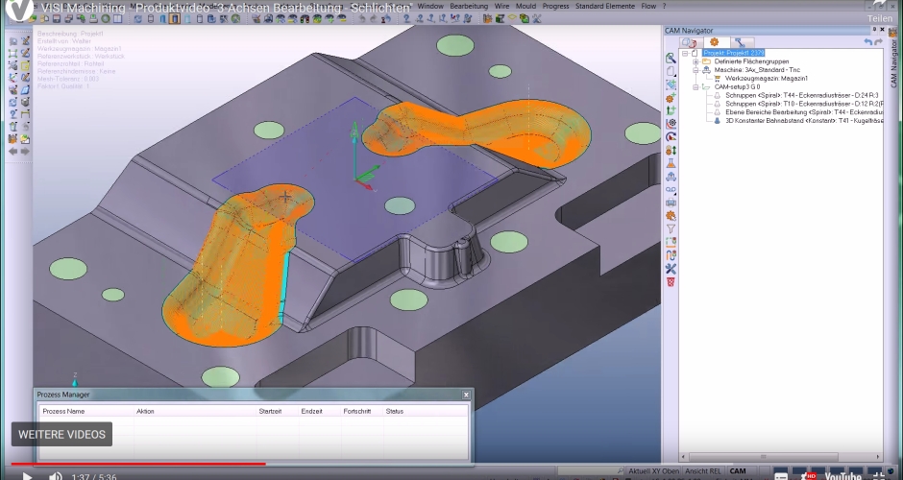
Task: Click the magnifier icon in CAM Navigator sidebar
Action: (x=671, y=59)
